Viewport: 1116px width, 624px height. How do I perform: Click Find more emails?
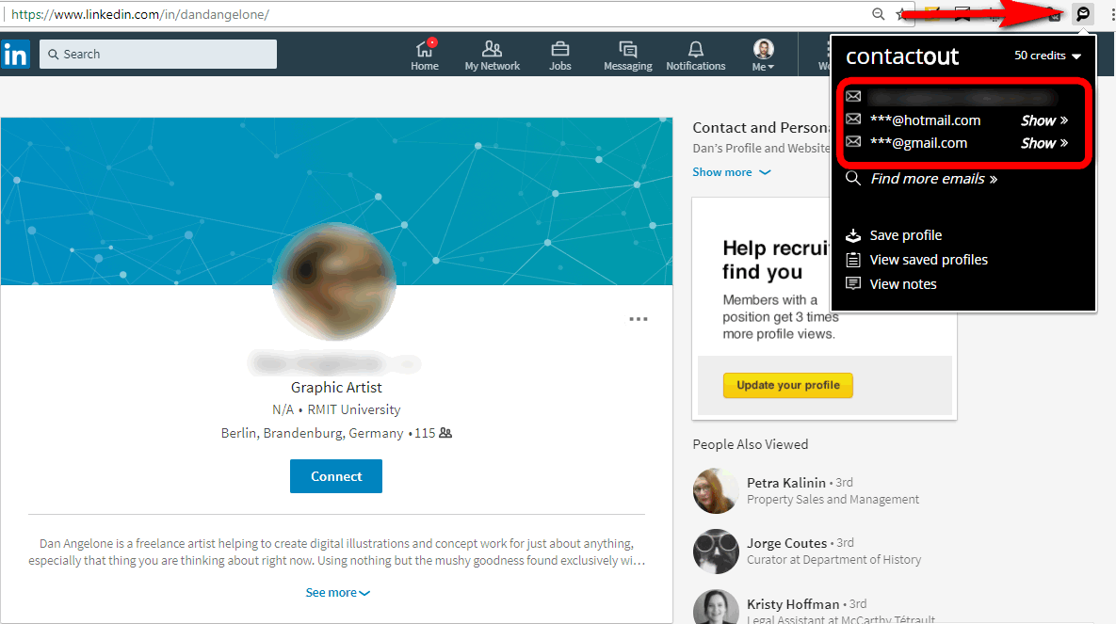tap(933, 179)
